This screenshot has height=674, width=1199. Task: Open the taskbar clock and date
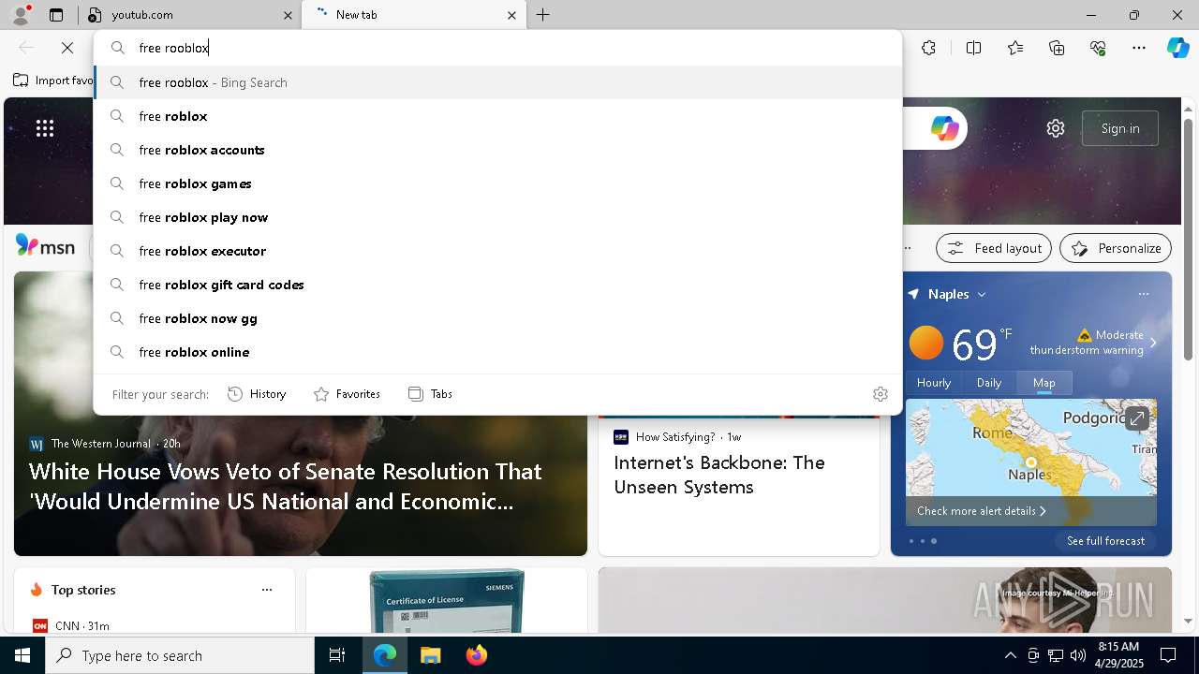click(x=1118, y=655)
